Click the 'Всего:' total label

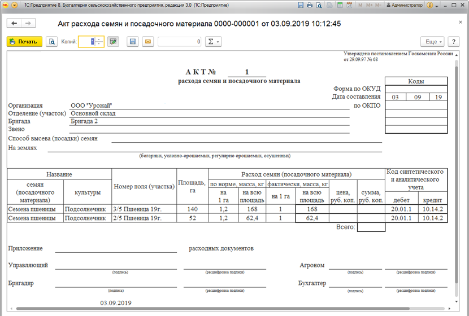coord(345,227)
